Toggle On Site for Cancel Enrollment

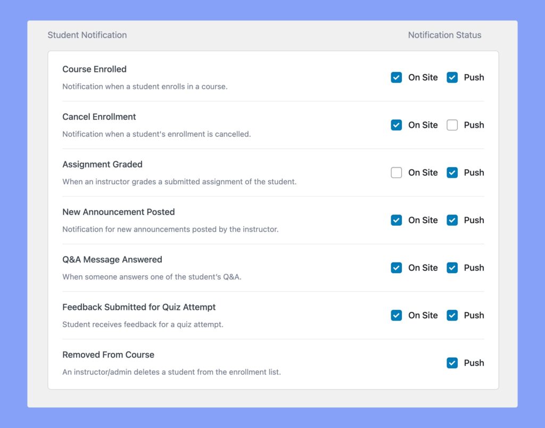pyautogui.click(x=397, y=125)
